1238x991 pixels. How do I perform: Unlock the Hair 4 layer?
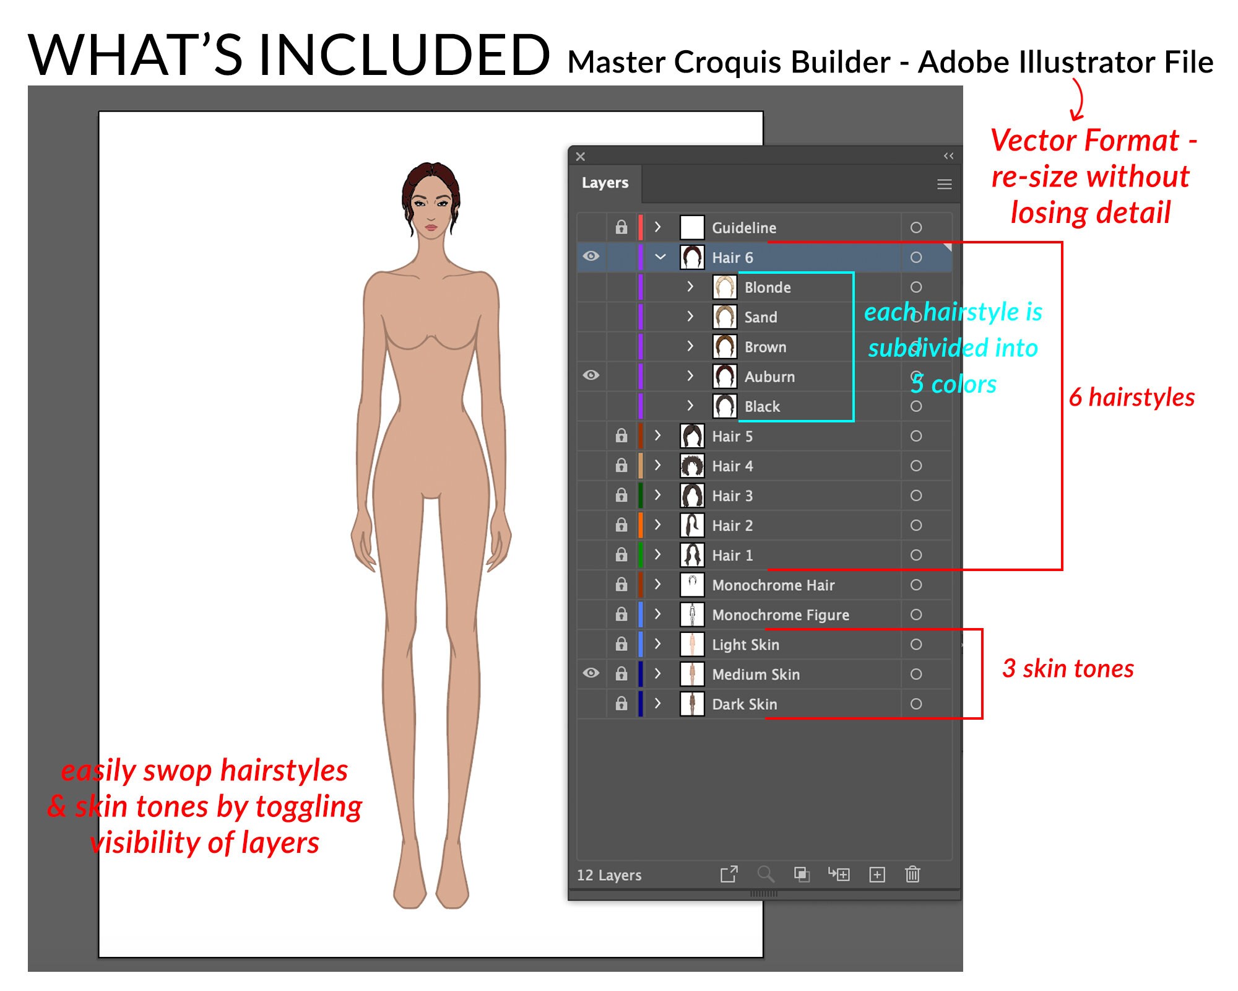pyautogui.click(x=621, y=465)
